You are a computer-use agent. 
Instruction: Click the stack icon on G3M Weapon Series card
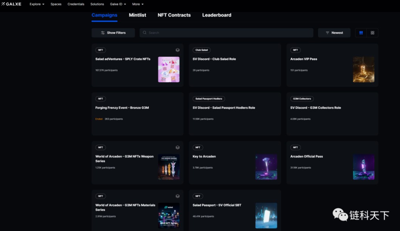(178, 148)
